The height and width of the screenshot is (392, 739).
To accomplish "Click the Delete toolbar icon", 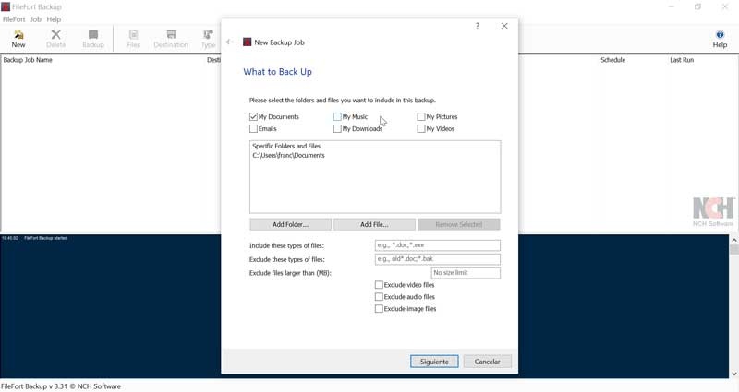I will (55, 39).
